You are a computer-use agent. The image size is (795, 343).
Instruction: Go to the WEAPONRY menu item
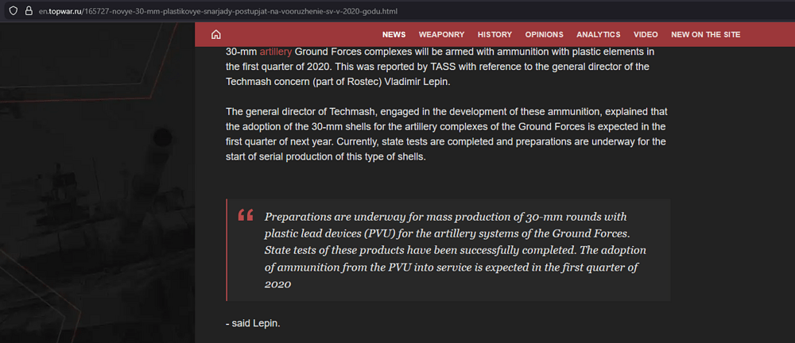[441, 35]
